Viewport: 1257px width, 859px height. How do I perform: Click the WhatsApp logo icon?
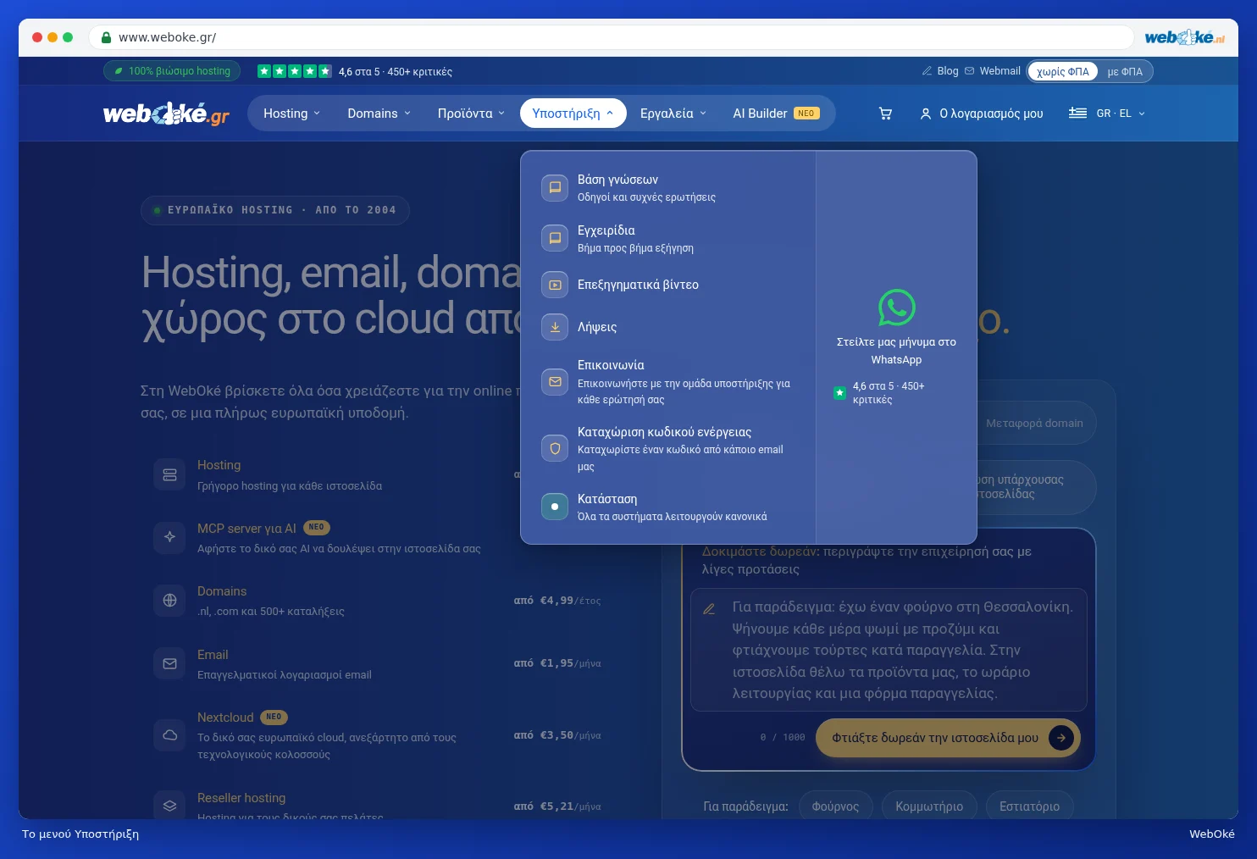coord(896,308)
